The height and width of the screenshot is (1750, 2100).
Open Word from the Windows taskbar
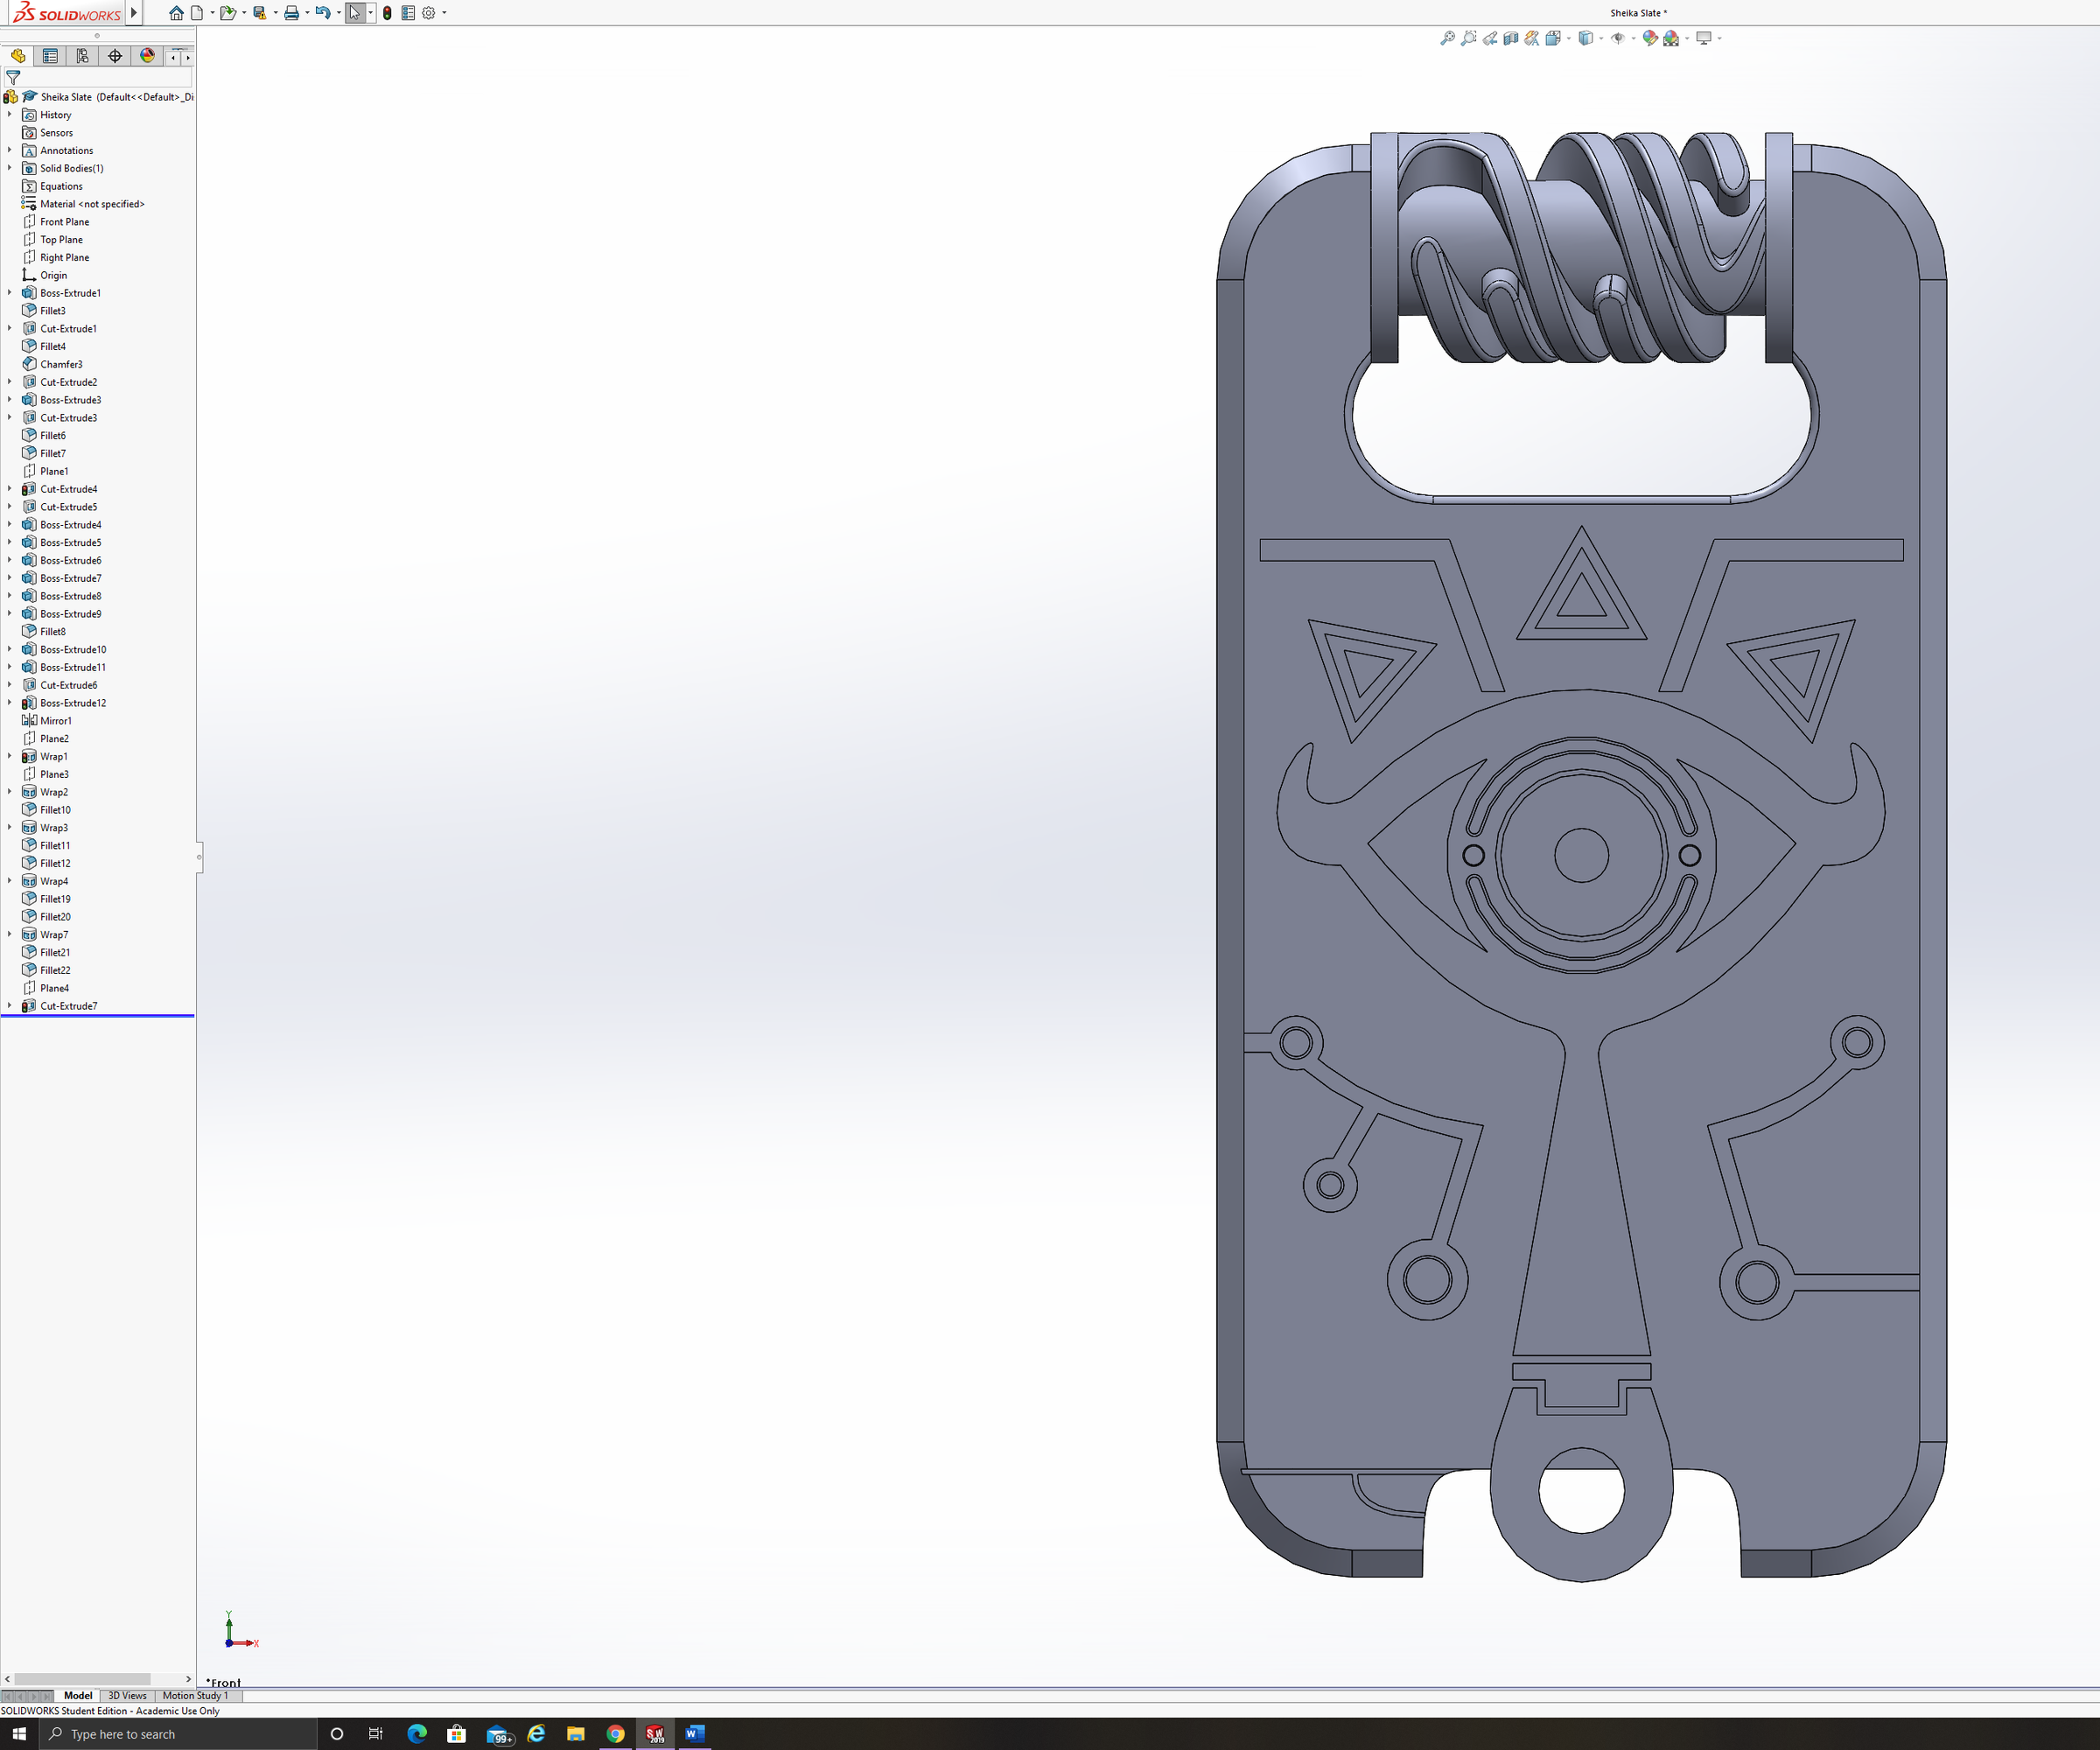[695, 1733]
